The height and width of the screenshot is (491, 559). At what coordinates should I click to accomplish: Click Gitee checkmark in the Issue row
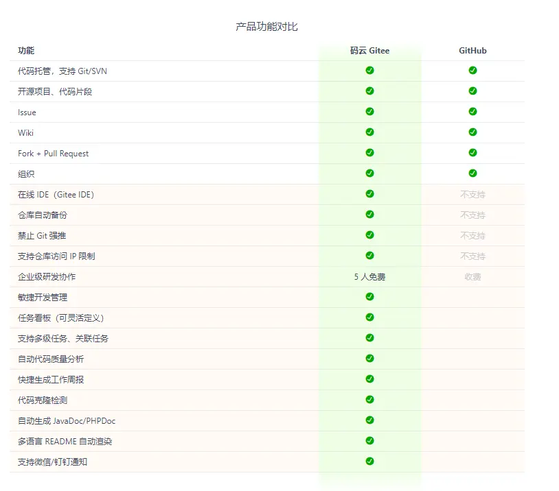click(369, 112)
